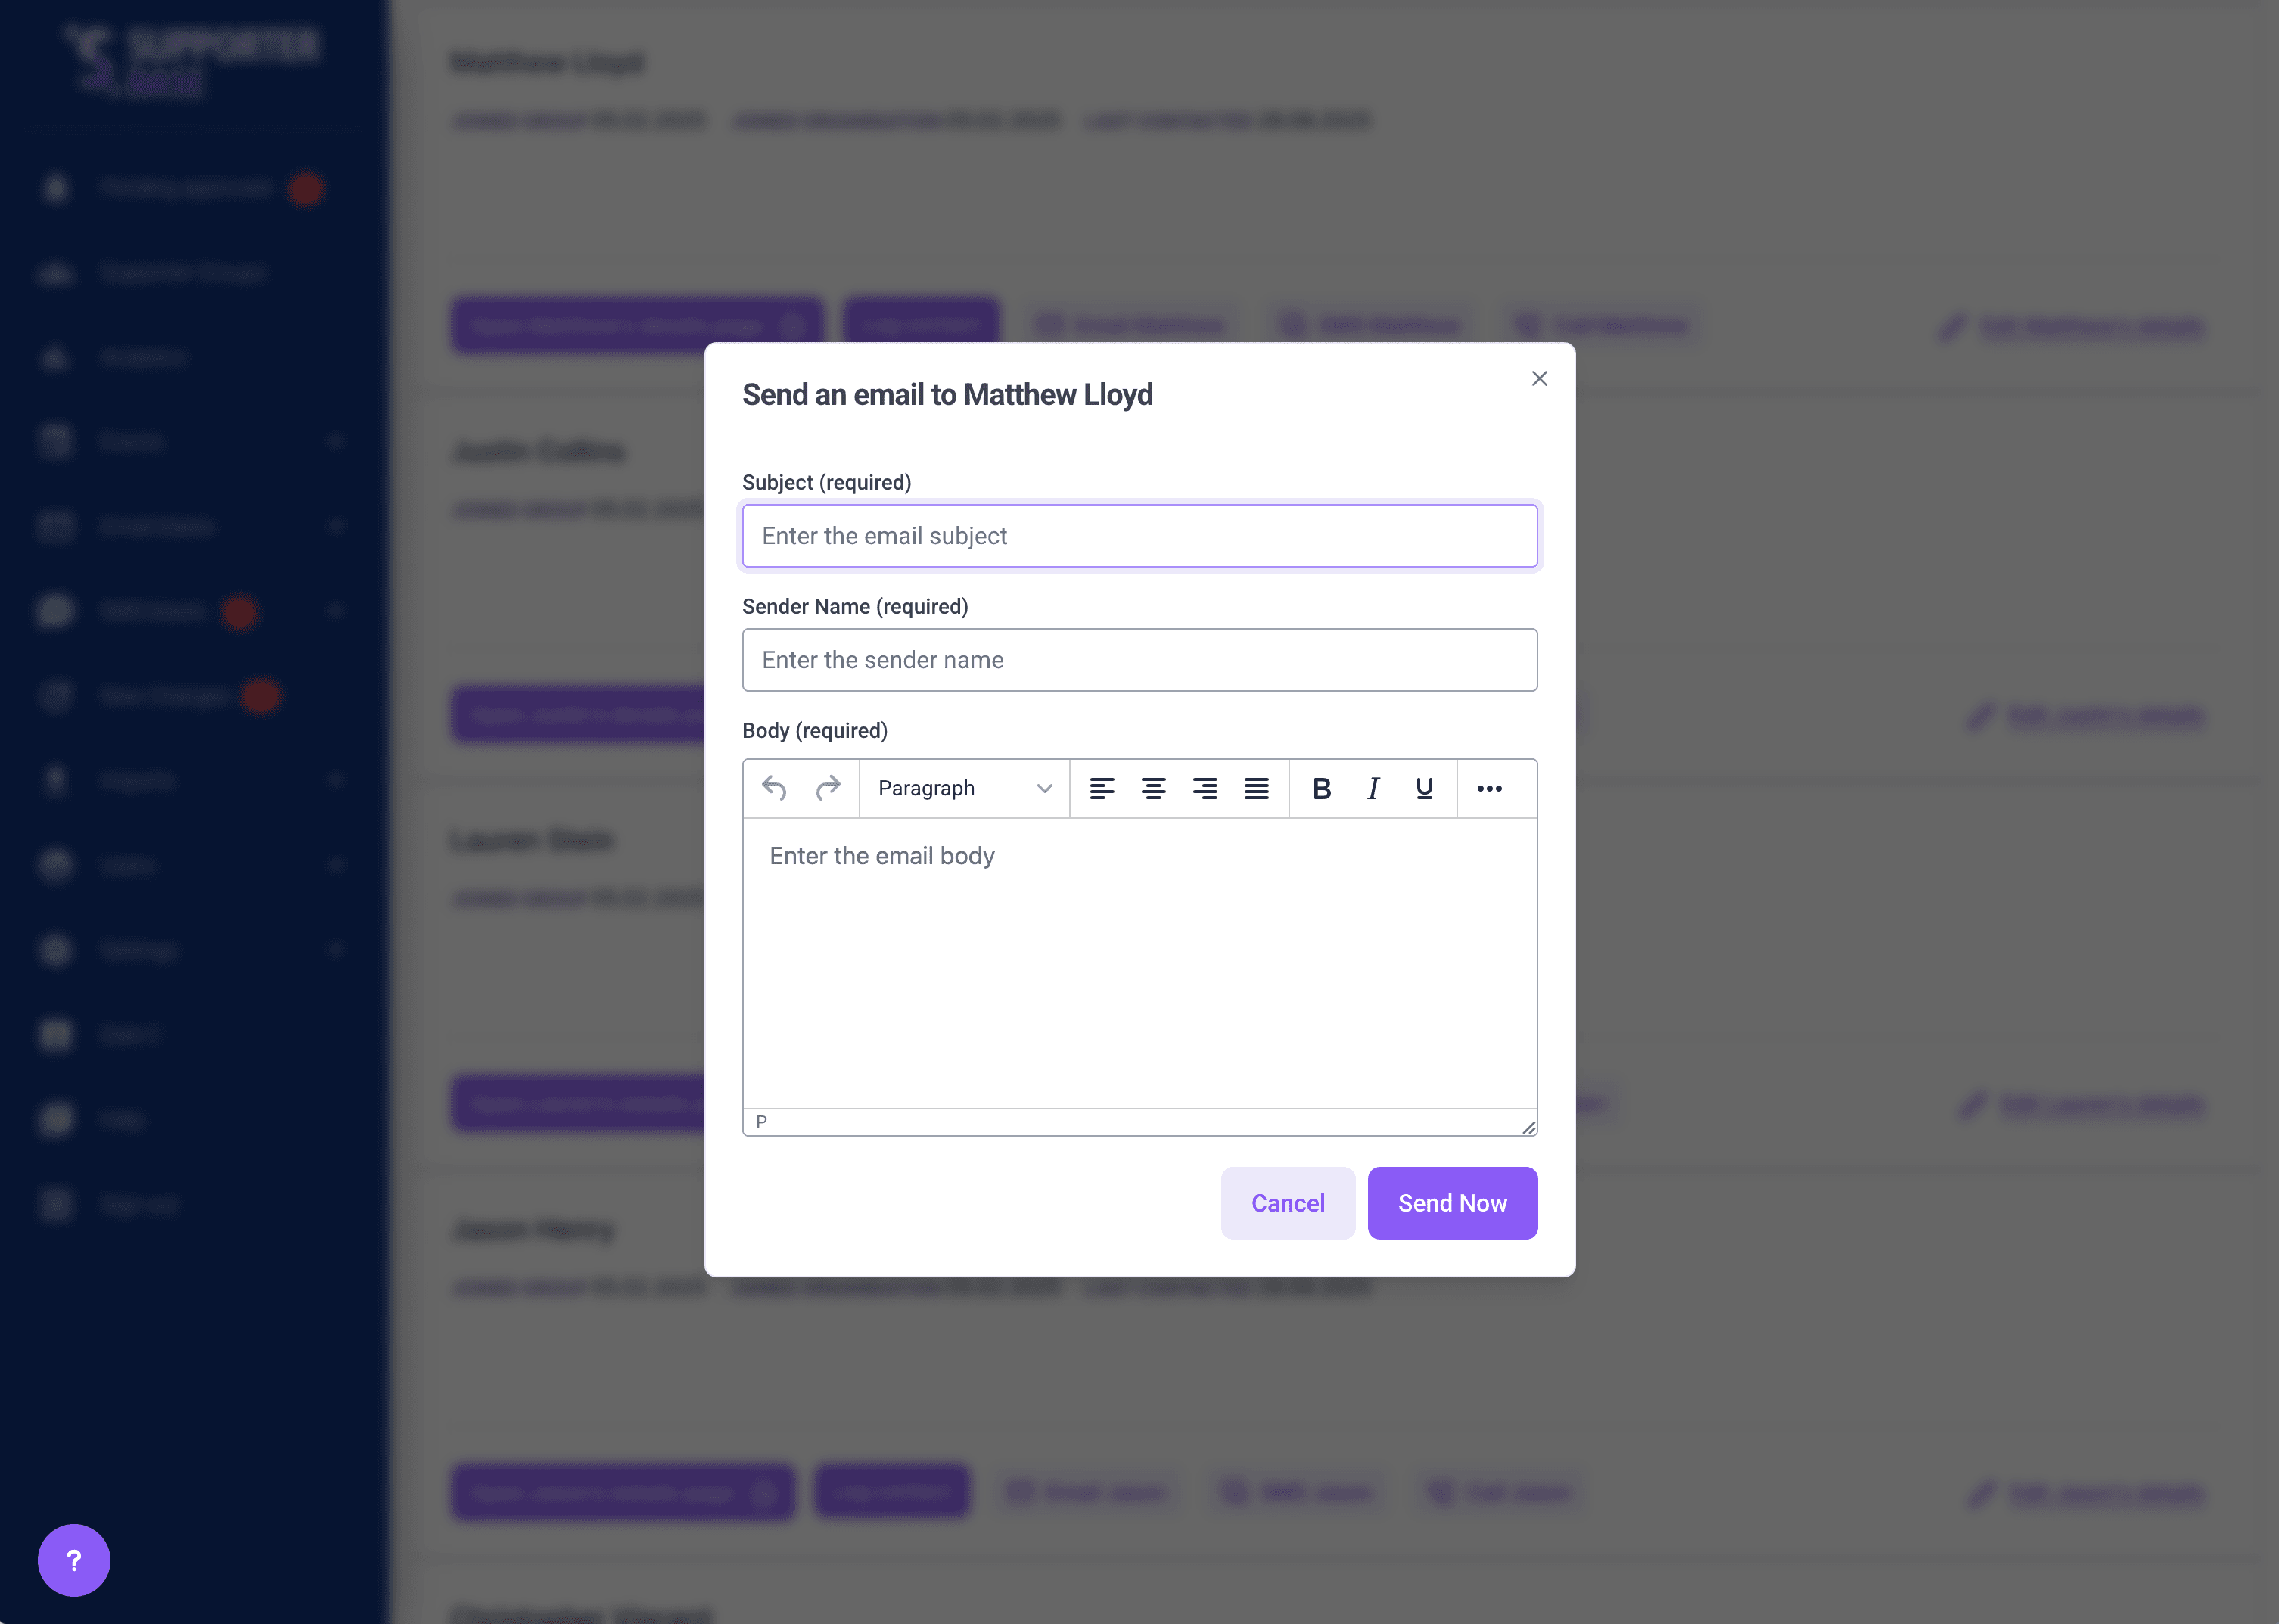
Task: Click the Cancel button
Action: pos(1288,1203)
